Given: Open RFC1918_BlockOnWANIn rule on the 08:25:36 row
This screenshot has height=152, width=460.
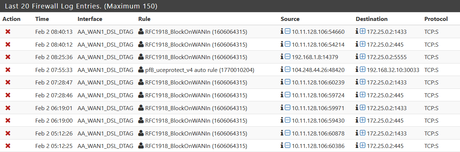Looking at the screenshot, I should [x=196, y=57].
